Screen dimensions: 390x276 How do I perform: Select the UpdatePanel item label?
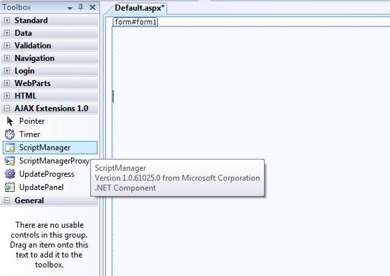pos(41,187)
